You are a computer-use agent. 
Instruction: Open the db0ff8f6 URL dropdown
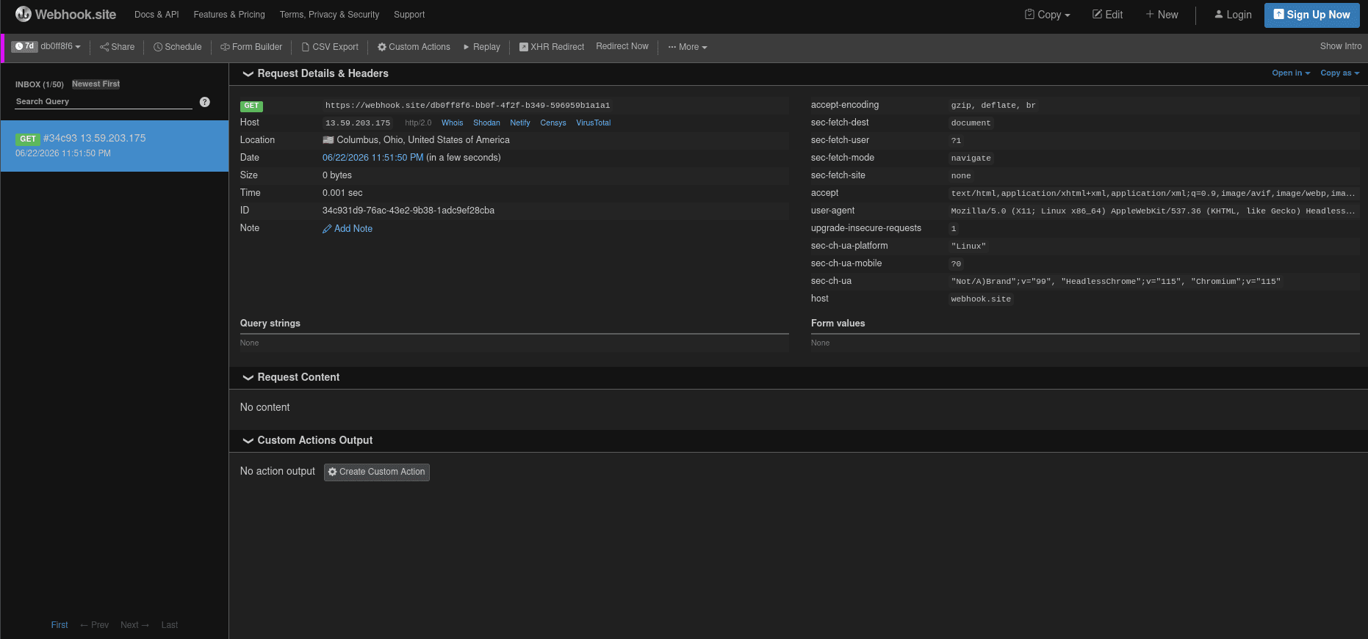pos(61,46)
